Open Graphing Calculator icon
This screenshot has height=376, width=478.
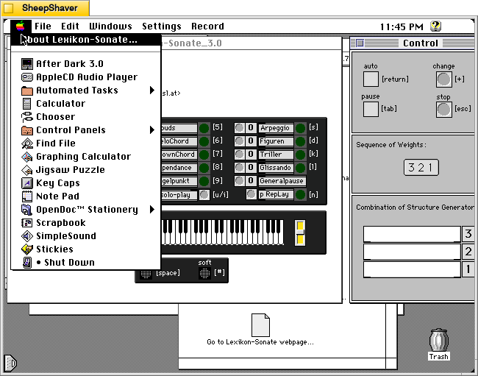click(26, 157)
